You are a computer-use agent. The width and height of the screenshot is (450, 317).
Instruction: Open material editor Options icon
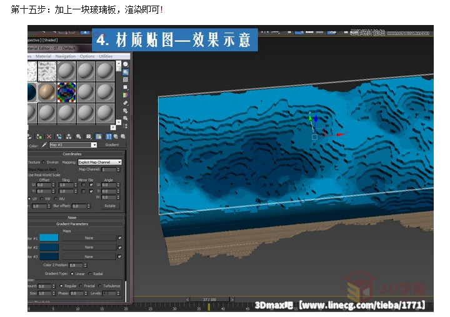click(126, 110)
